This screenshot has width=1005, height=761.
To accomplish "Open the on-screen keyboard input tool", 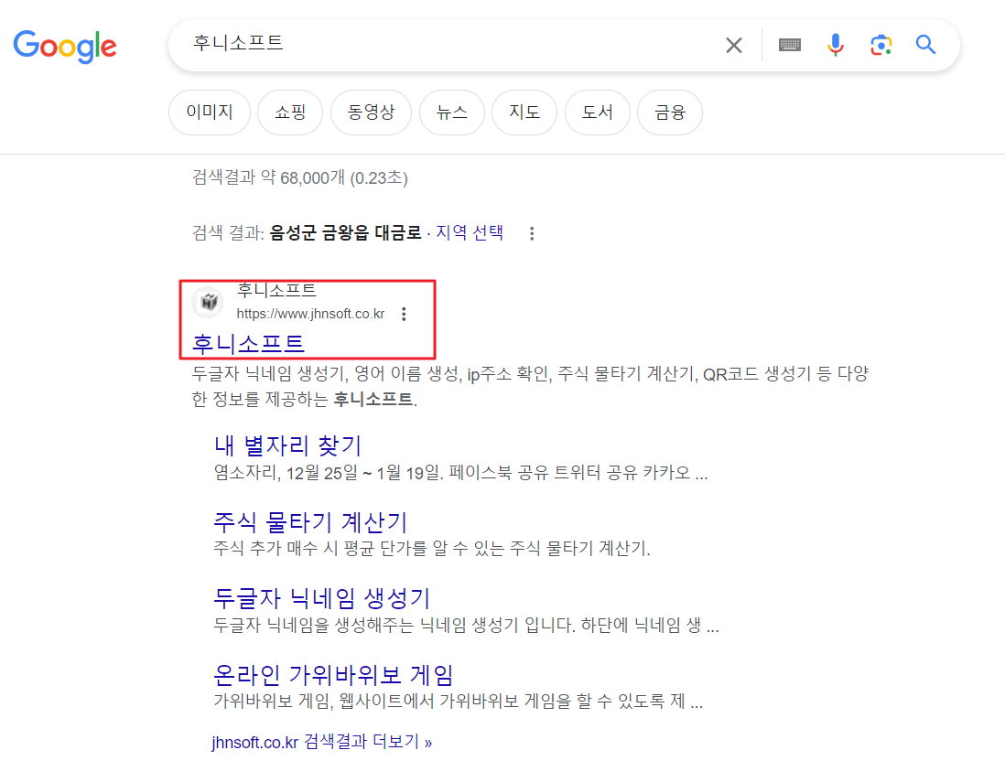I will point(790,45).
